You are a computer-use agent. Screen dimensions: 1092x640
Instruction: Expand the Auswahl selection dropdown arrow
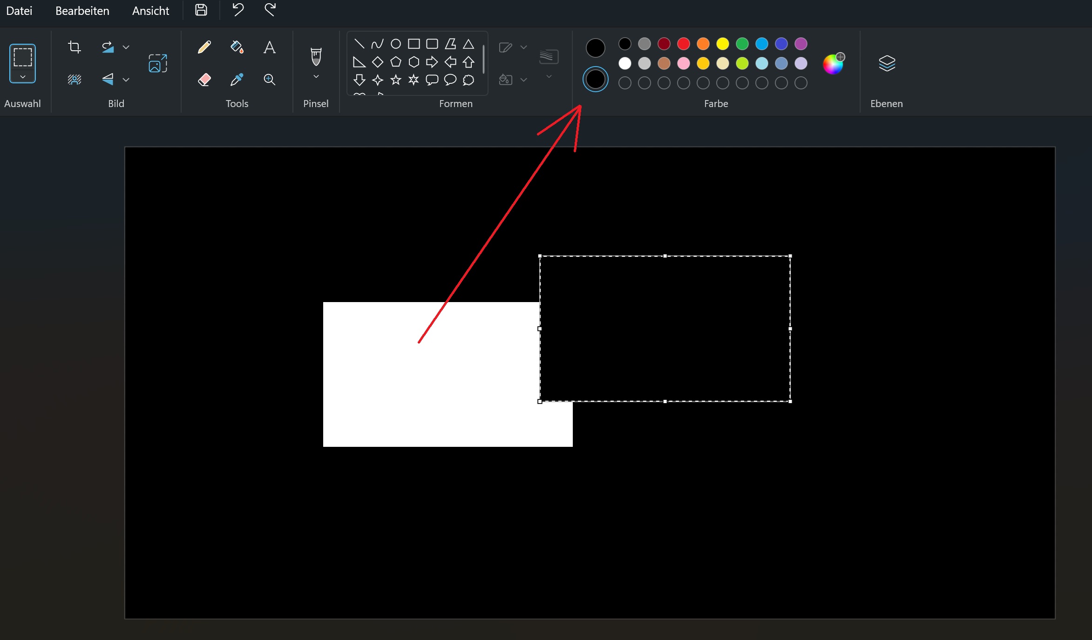click(22, 77)
